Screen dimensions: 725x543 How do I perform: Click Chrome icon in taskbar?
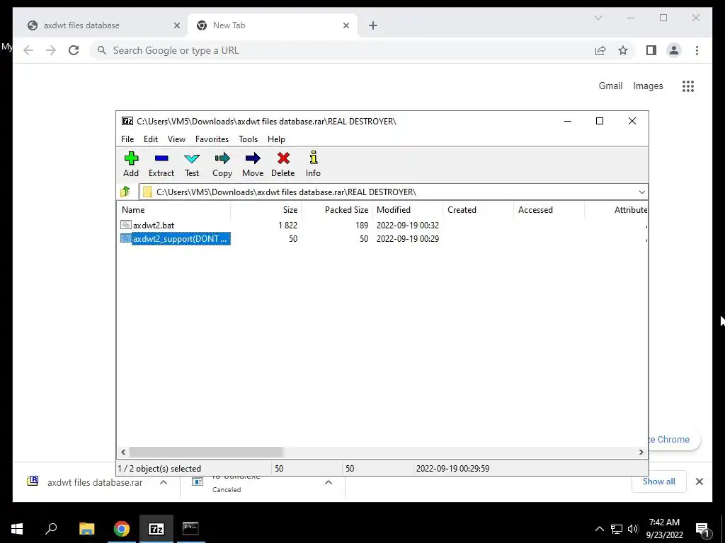pyautogui.click(x=122, y=529)
